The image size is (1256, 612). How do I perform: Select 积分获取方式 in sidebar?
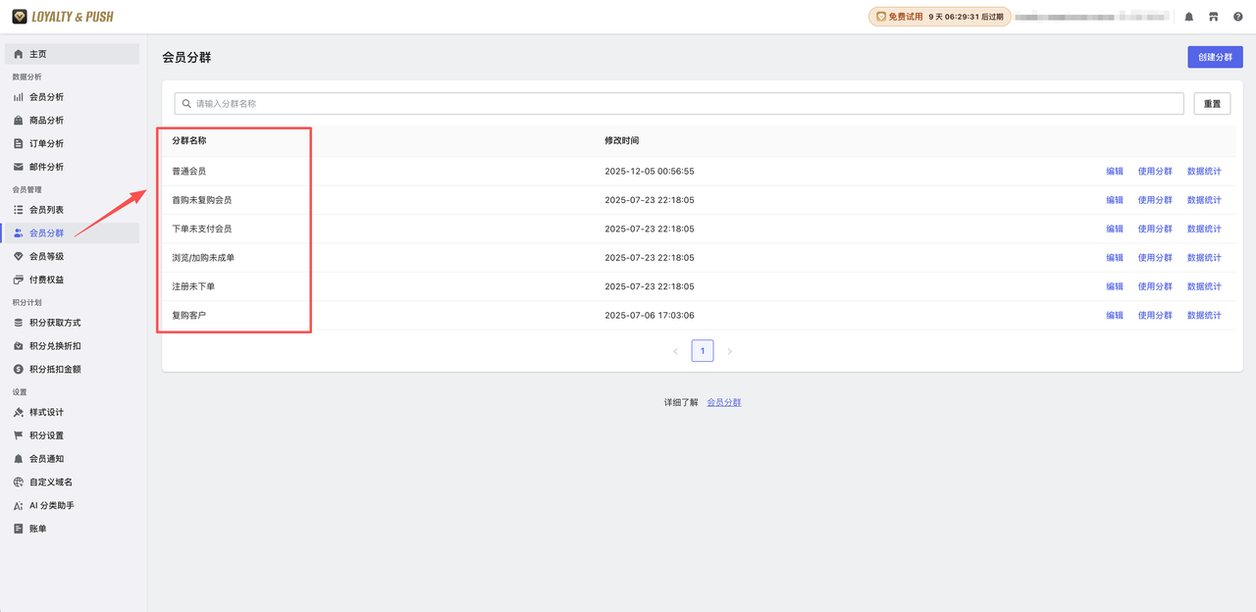(55, 323)
